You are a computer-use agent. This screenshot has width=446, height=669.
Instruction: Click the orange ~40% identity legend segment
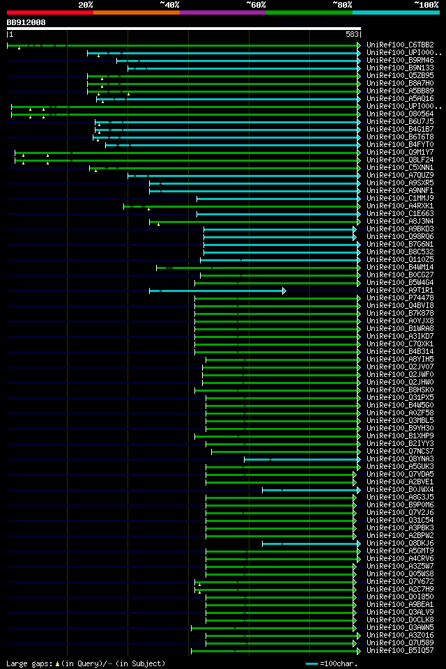(x=137, y=13)
